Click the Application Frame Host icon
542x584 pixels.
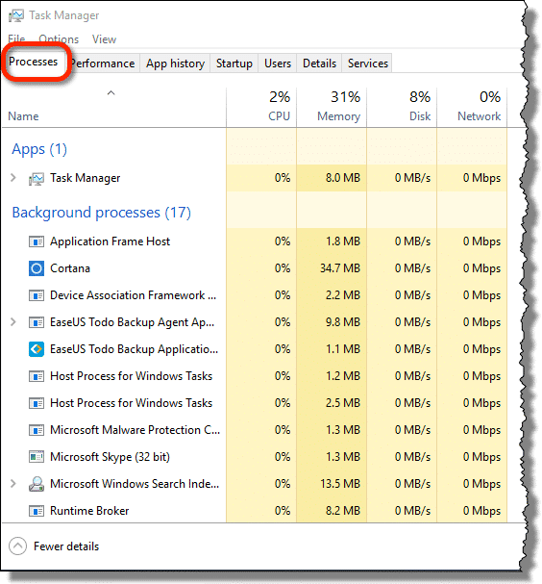37,241
